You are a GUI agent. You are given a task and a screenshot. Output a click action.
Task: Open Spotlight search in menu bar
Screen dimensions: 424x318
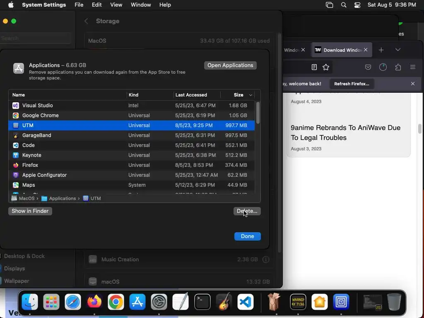tap(344, 5)
